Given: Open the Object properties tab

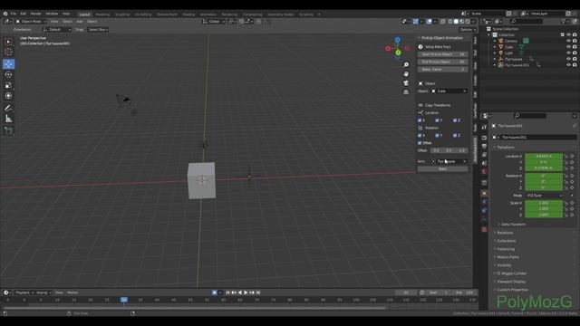Looking at the screenshot, I should coord(484,193).
